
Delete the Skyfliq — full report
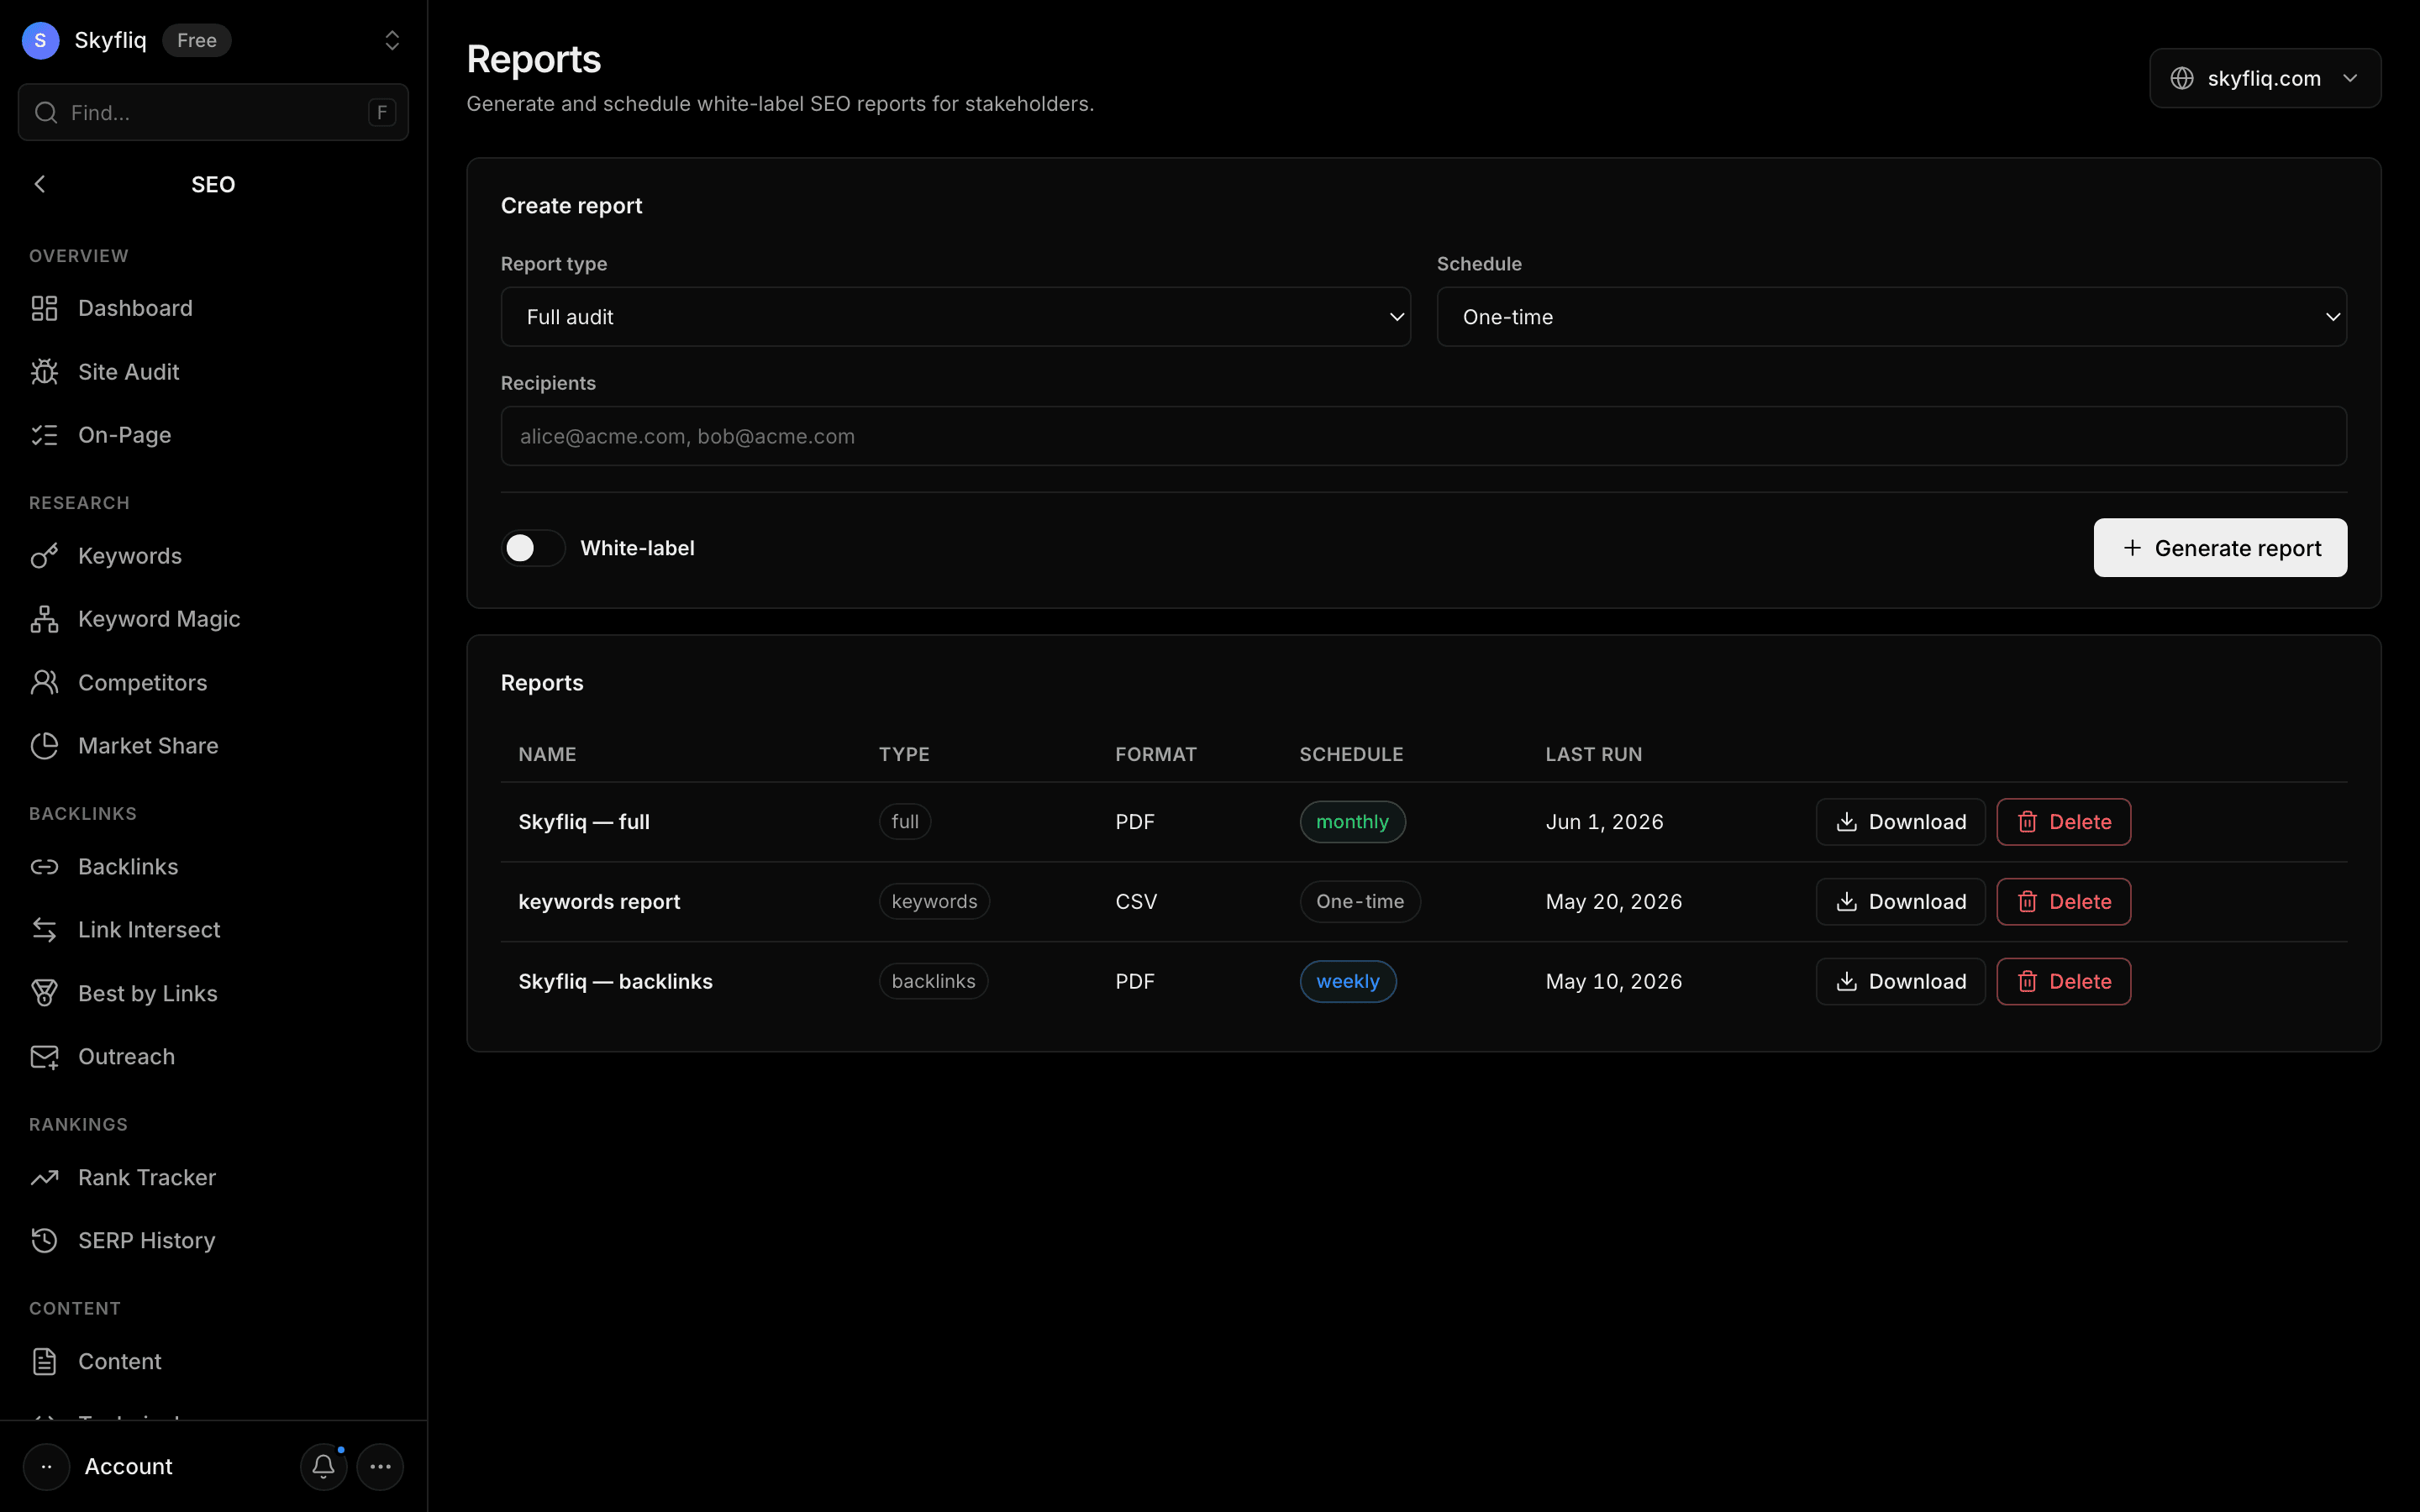point(2063,822)
